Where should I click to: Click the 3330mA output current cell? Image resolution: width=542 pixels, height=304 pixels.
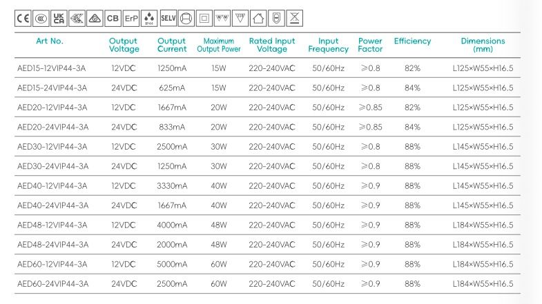click(172, 186)
